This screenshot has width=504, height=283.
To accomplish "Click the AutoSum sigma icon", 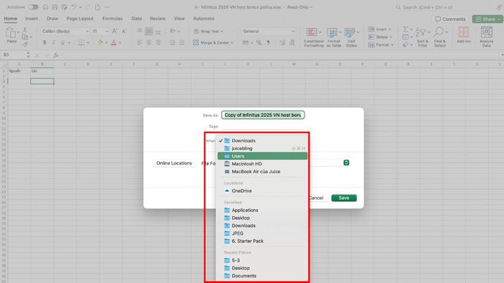I will (405, 29).
